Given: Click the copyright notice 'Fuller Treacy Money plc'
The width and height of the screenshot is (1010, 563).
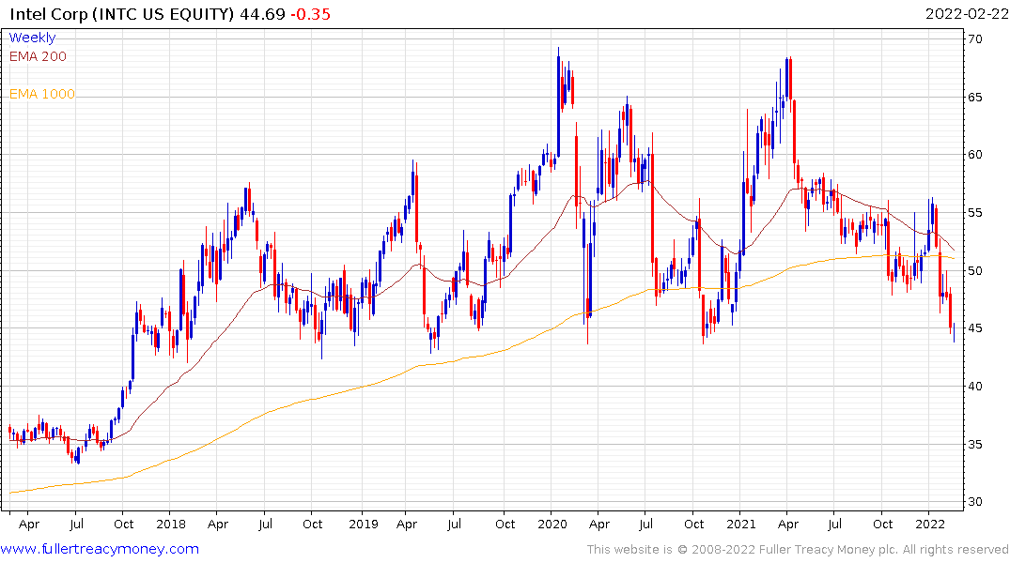Looking at the screenshot, I should (829, 549).
